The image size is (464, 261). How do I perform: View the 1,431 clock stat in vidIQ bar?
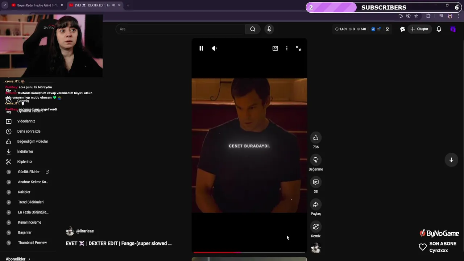click(341, 29)
